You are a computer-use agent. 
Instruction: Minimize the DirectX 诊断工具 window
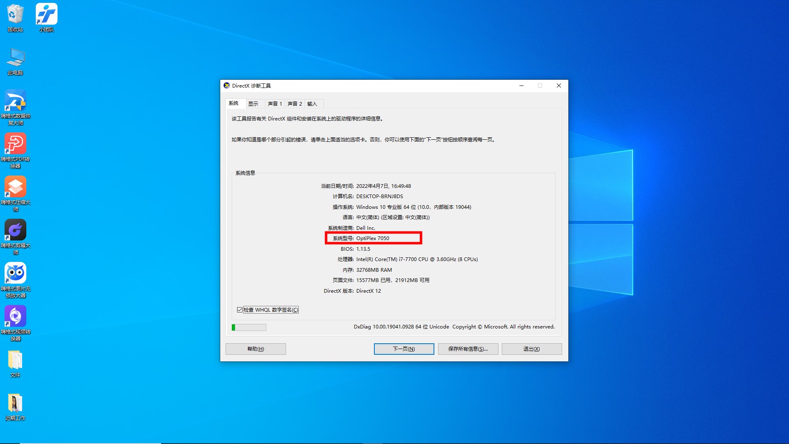pos(521,86)
